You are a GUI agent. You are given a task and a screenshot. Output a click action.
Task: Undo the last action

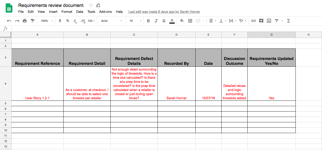click(x=9, y=21)
